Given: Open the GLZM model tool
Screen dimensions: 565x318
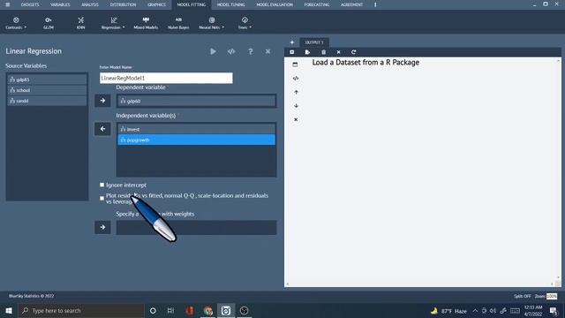Looking at the screenshot, I should [49, 23].
